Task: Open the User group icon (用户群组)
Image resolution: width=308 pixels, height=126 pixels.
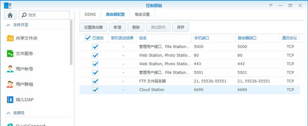Action: (x=10, y=84)
